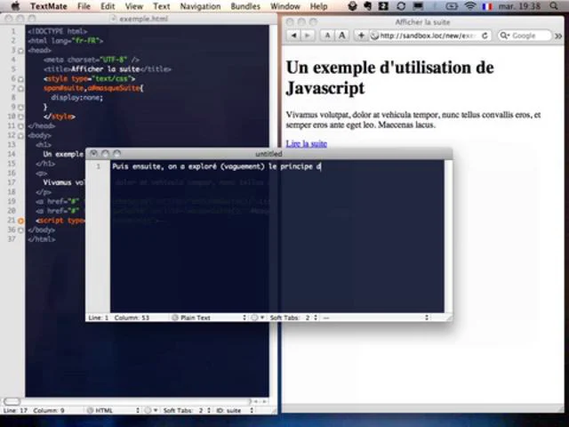569x427 pixels.
Task: Increase text size with large A button
Action: click(341, 36)
